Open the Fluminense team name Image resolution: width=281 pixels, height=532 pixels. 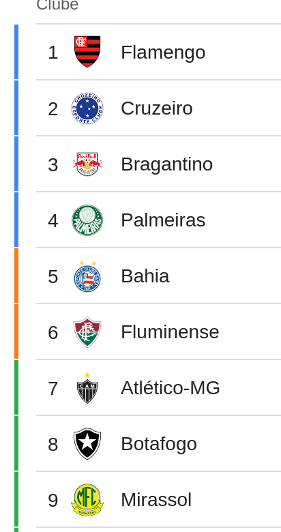(x=170, y=332)
